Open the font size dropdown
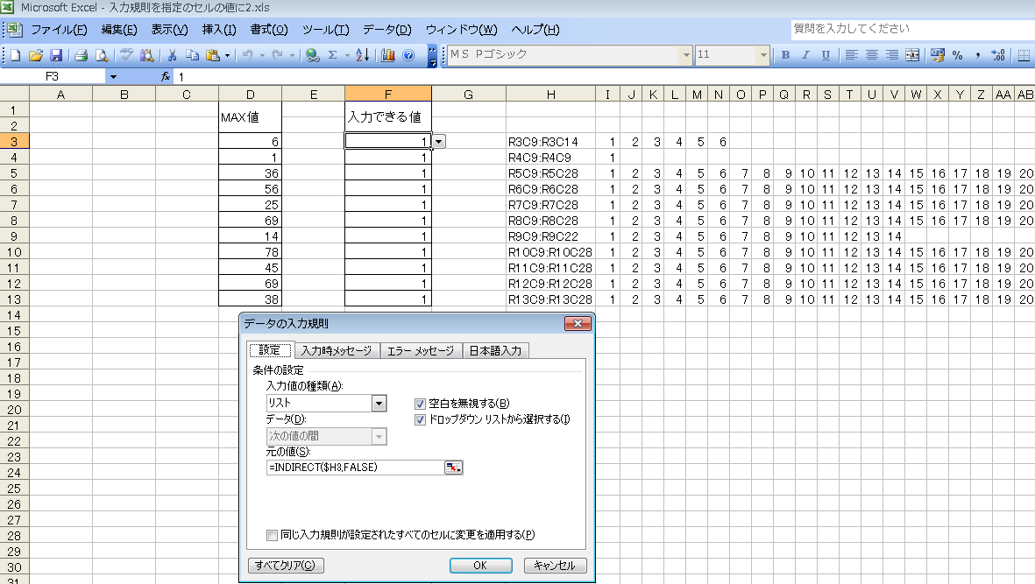 click(x=762, y=55)
